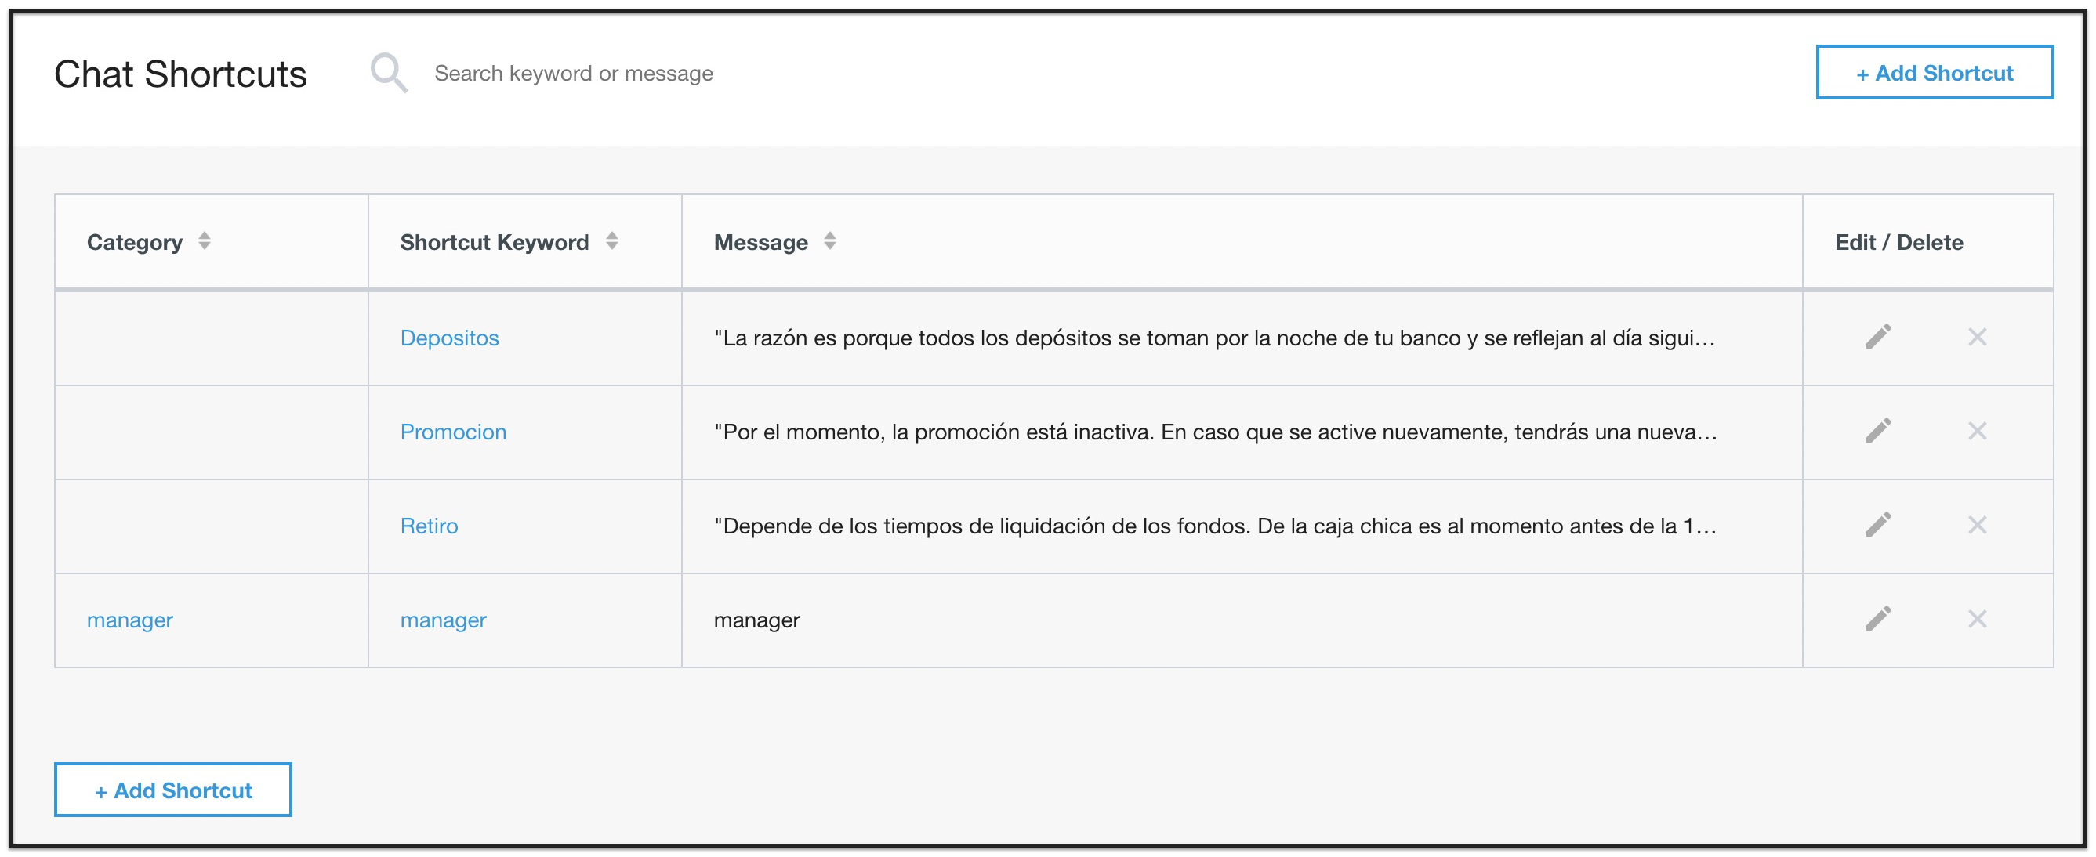This screenshot has width=2096, height=857.
Task: Open the Promocion keyword link
Action: point(453,432)
